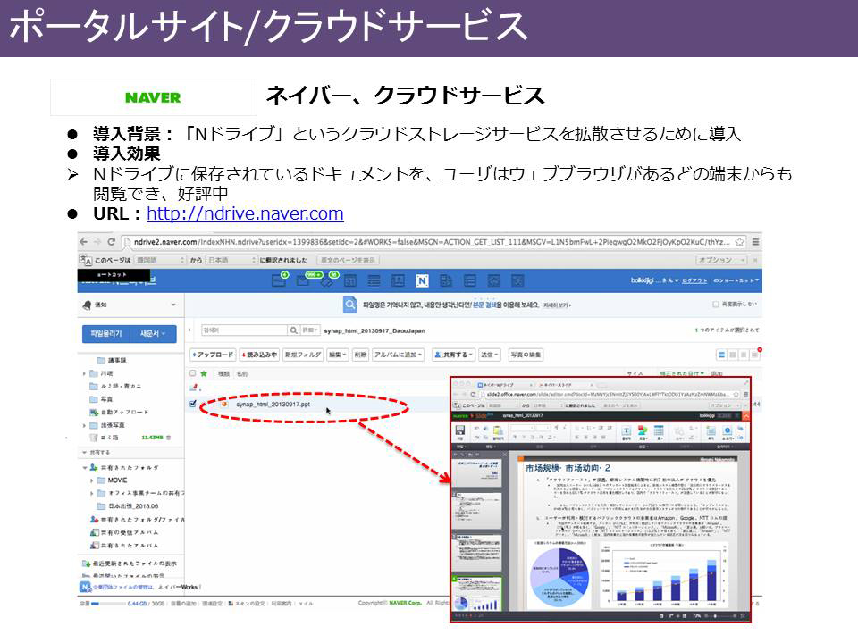Click the search magnifier button
The height and width of the screenshot is (643, 858).
coord(294,330)
